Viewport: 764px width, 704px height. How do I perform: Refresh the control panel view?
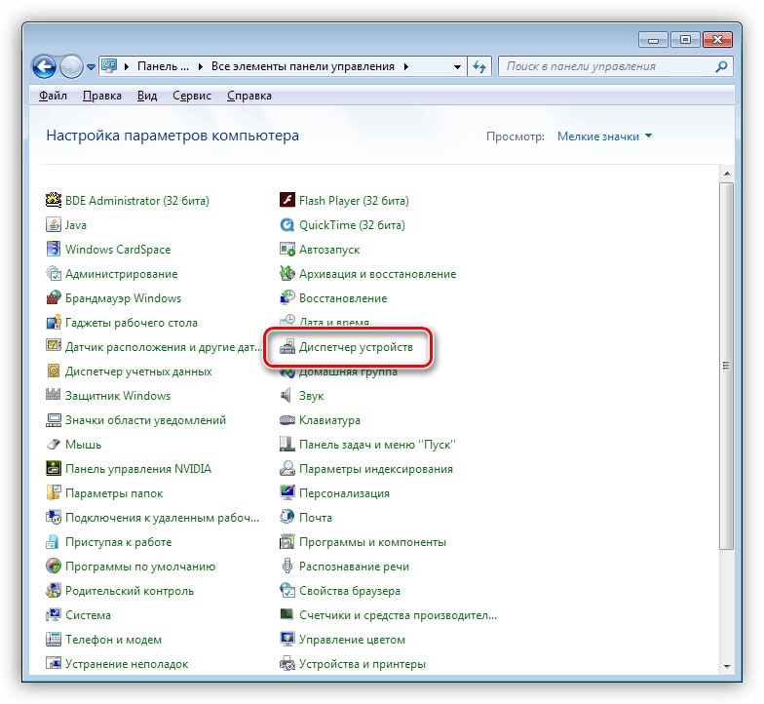tap(479, 66)
